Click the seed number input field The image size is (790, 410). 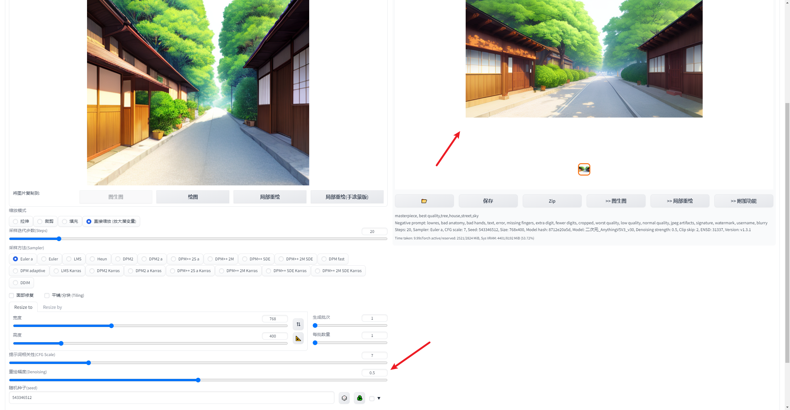171,397
